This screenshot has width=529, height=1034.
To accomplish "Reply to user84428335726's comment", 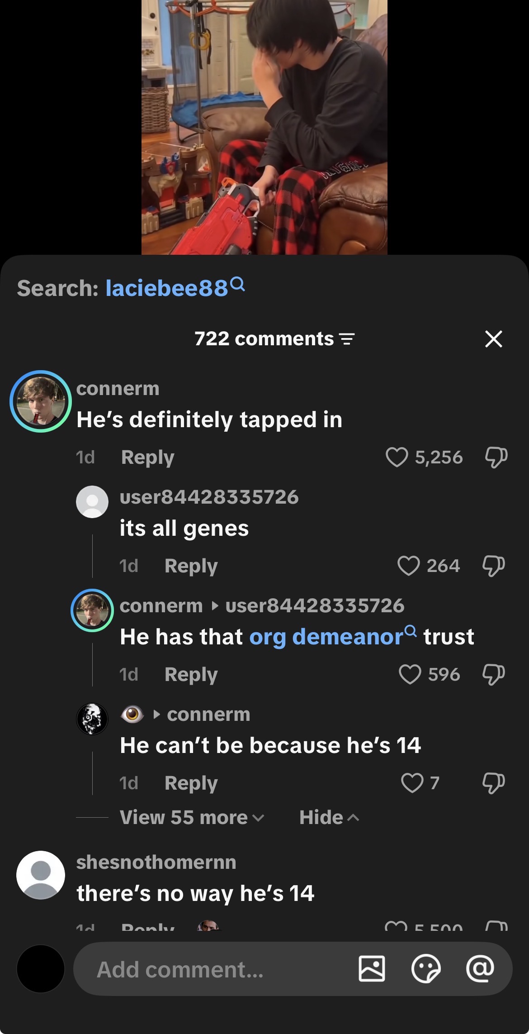I will 191,566.
